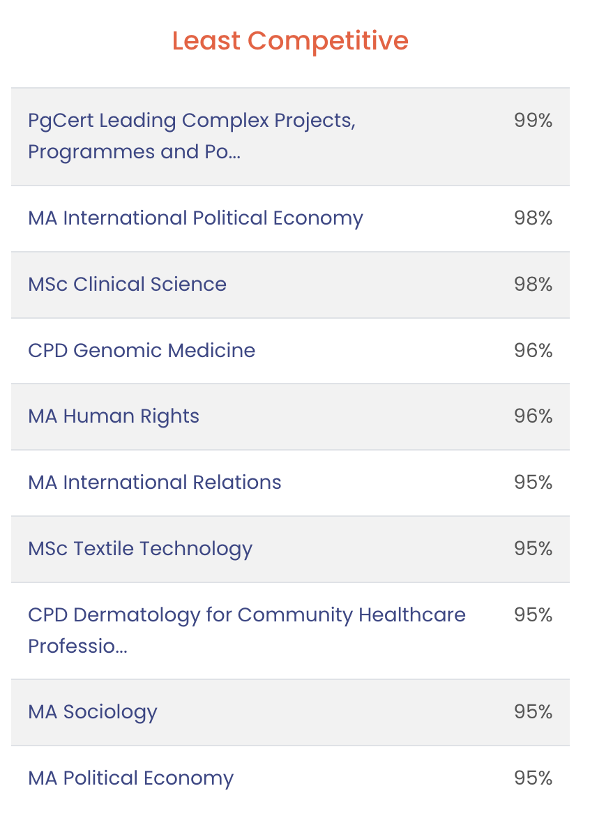Click 98% beside MA International Political Economy

pyautogui.click(x=533, y=218)
